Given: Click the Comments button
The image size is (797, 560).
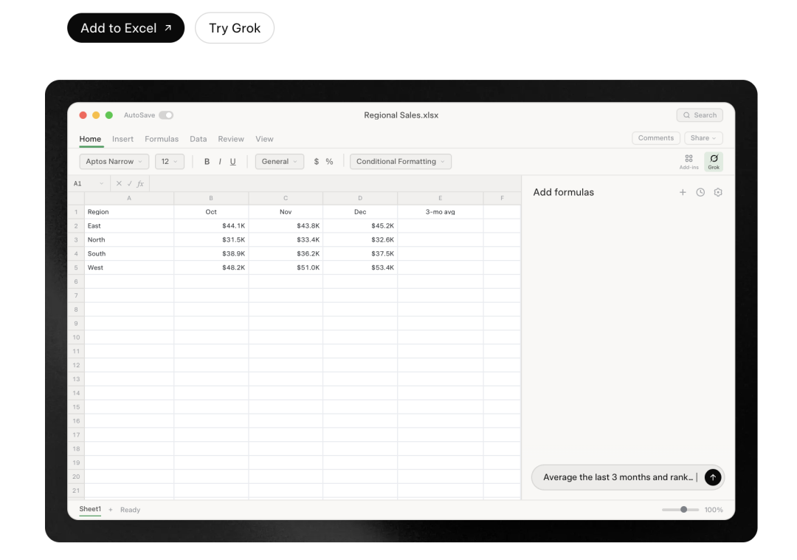Looking at the screenshot, I should [656, 138].
